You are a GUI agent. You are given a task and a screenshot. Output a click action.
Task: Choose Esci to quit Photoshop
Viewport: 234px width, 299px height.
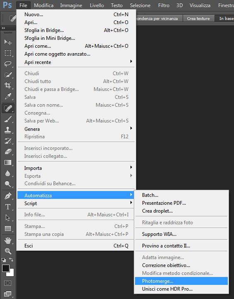tap(76, 245)
